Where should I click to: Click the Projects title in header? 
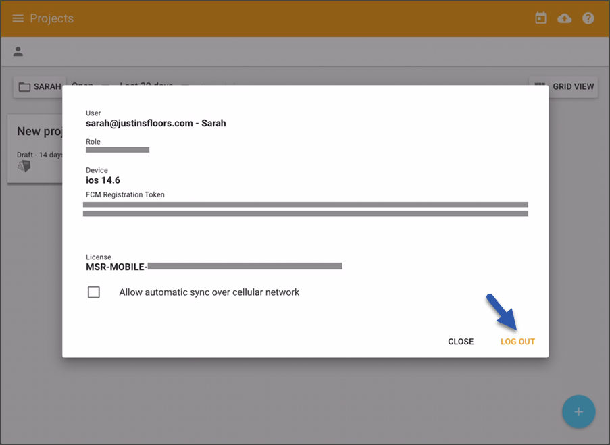coord(52,18)
